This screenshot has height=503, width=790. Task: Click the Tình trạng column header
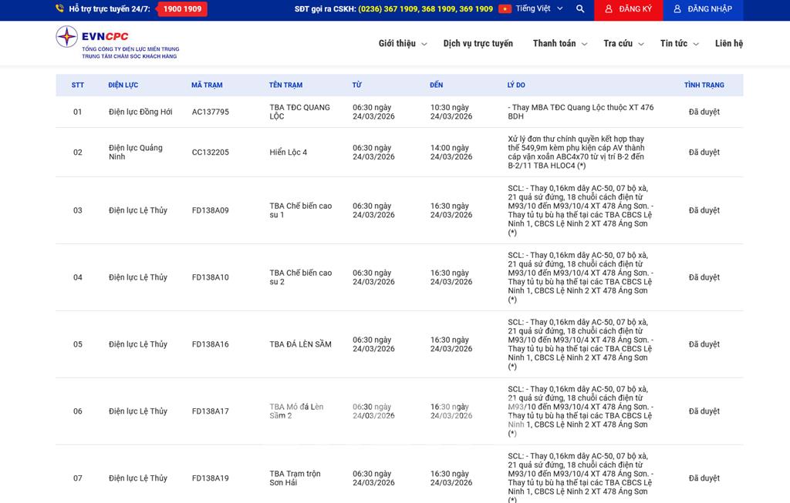[704, 85]
